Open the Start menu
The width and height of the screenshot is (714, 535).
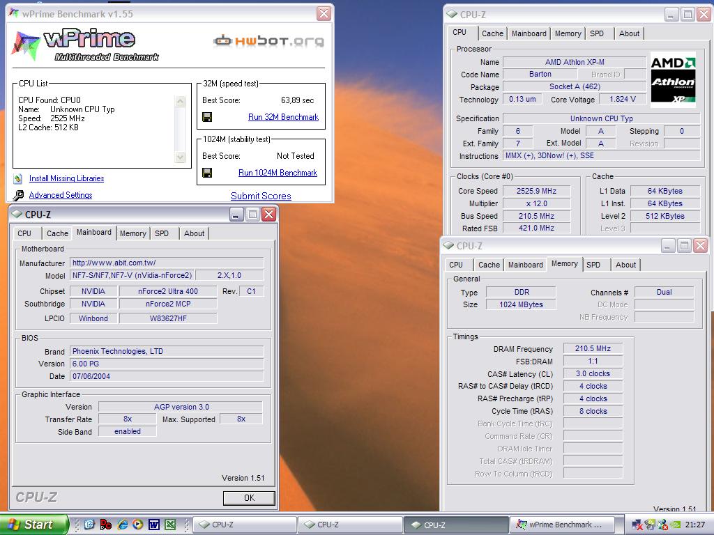(x=34, y=525)
